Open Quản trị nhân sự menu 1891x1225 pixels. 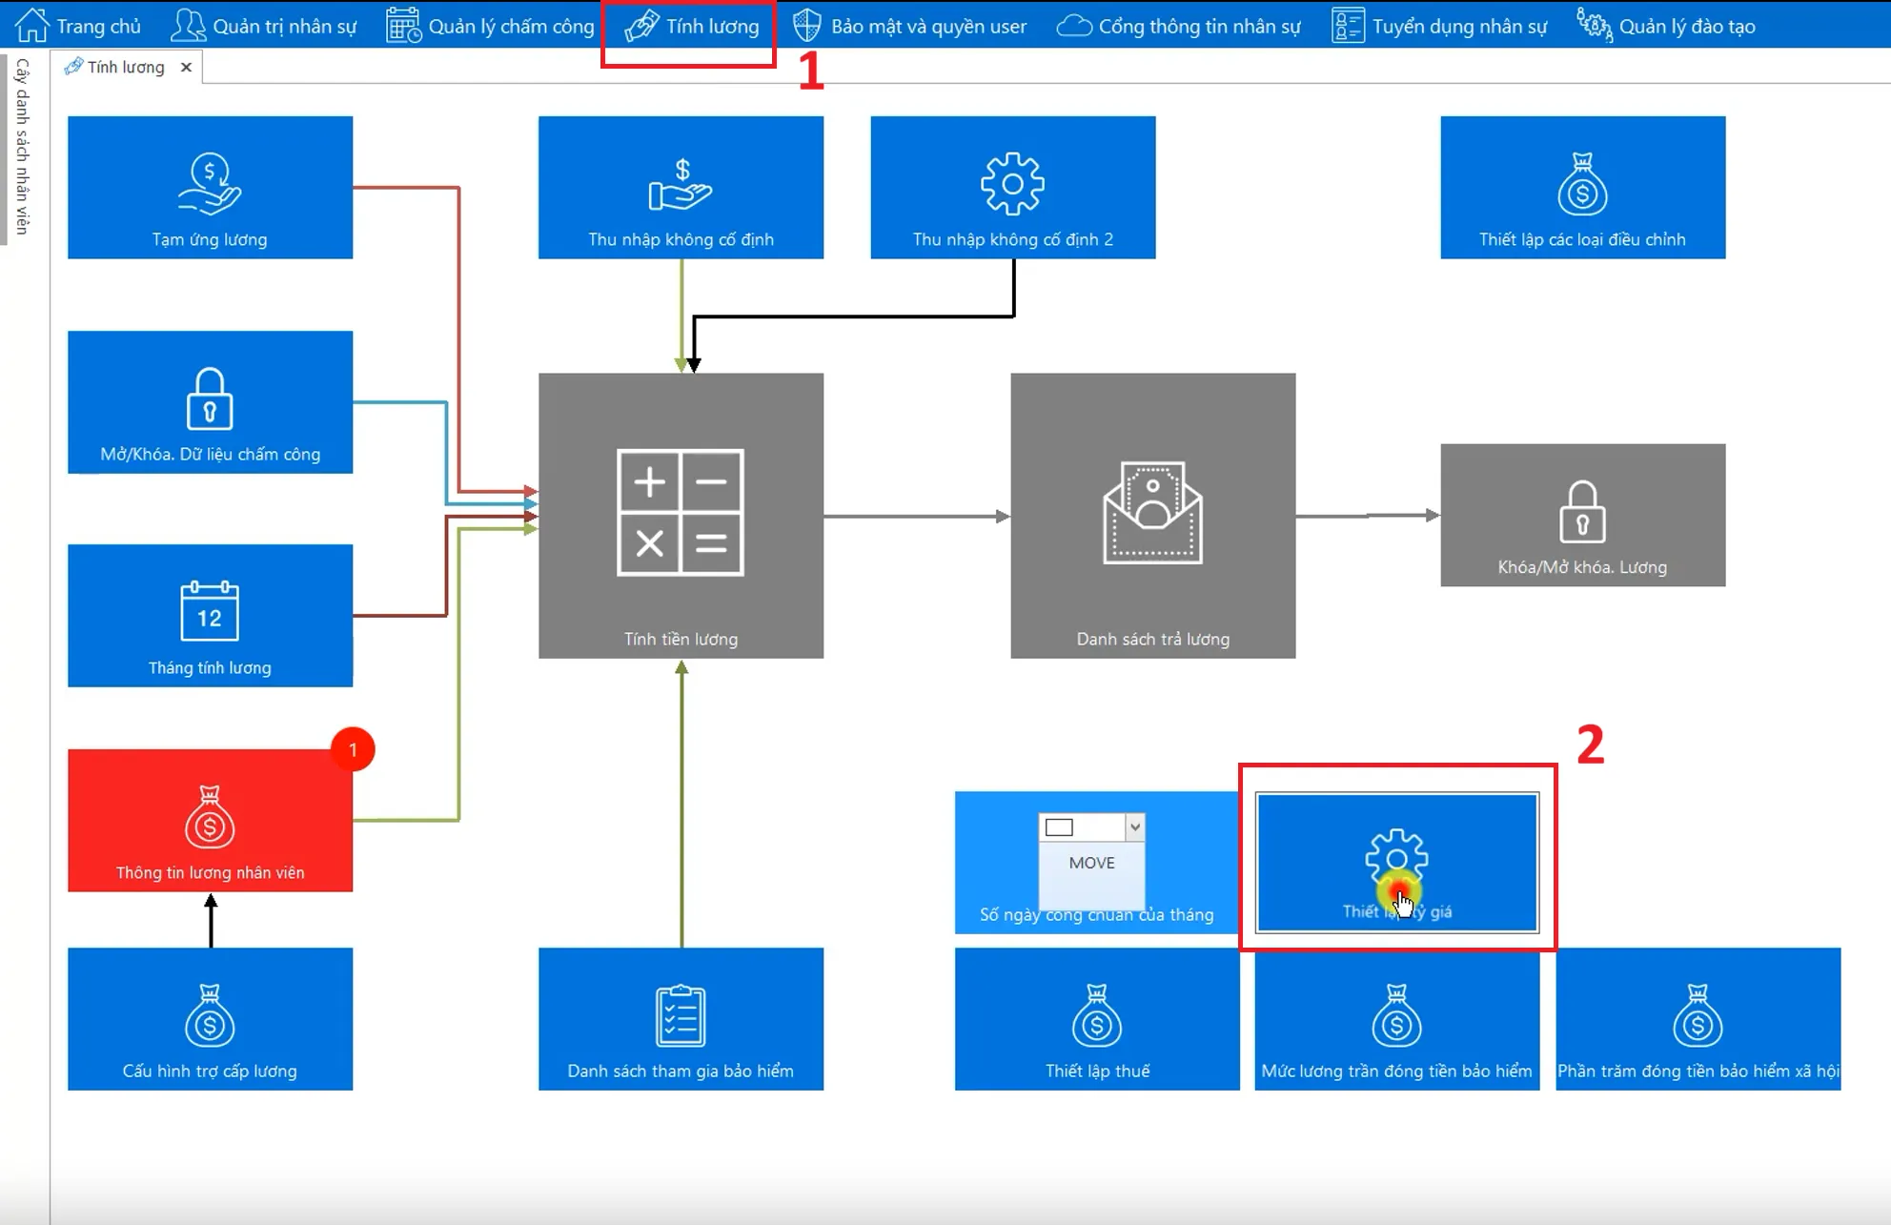263,26
